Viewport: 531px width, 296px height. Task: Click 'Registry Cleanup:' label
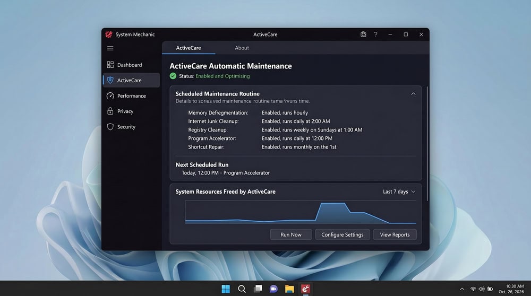208,129
